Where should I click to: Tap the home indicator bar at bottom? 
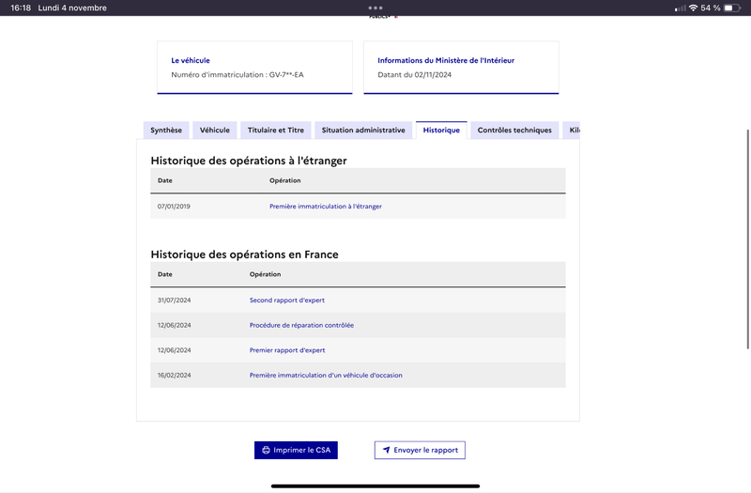pos(375,486)
